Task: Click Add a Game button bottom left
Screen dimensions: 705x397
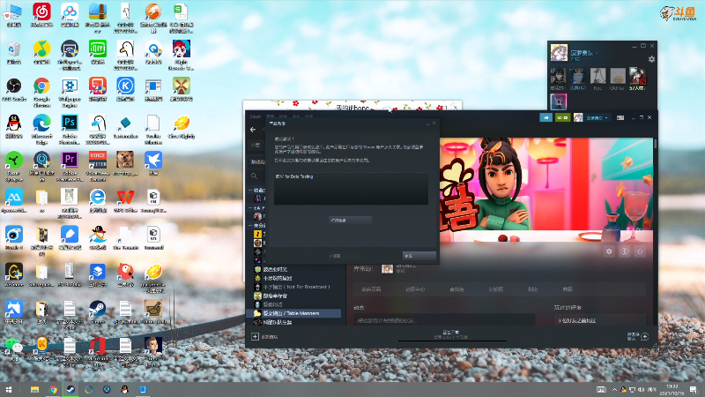Action: (264, 337)
